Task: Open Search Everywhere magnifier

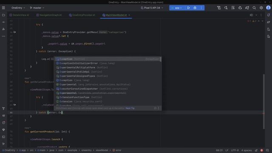Action: 254,8
